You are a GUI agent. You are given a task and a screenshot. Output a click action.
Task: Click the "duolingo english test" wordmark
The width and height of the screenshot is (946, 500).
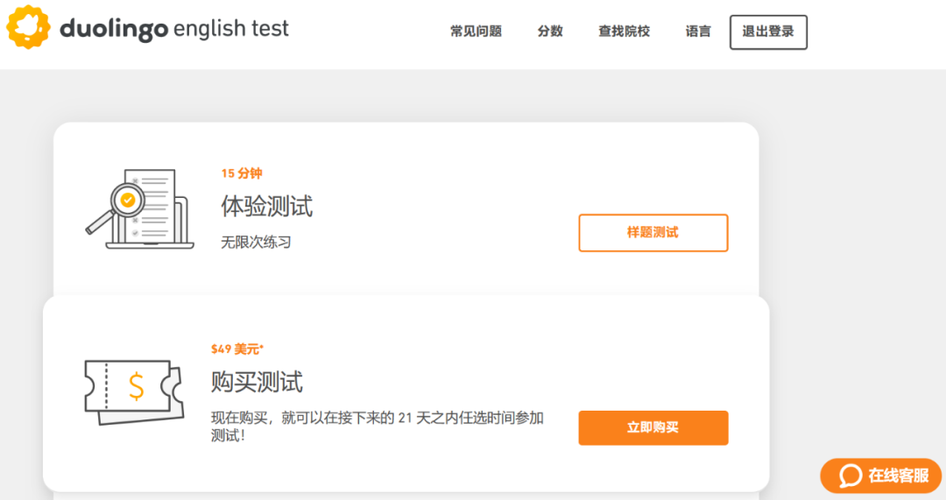pos(174,29)
